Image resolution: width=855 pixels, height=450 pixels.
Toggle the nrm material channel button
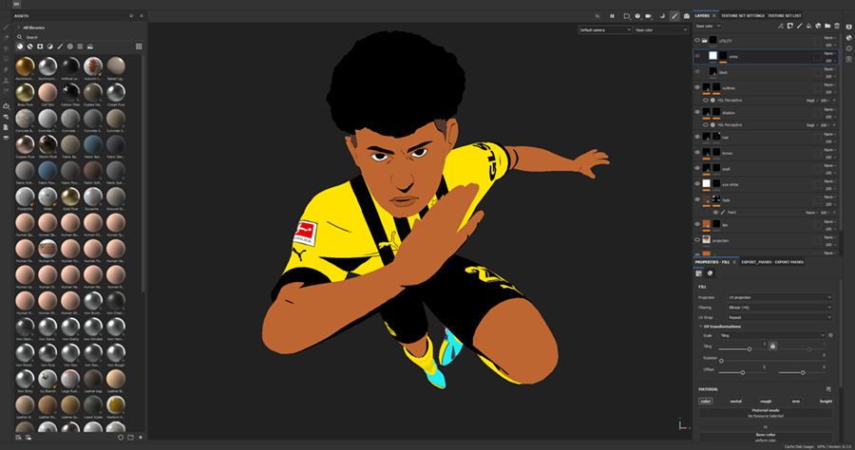796,401
